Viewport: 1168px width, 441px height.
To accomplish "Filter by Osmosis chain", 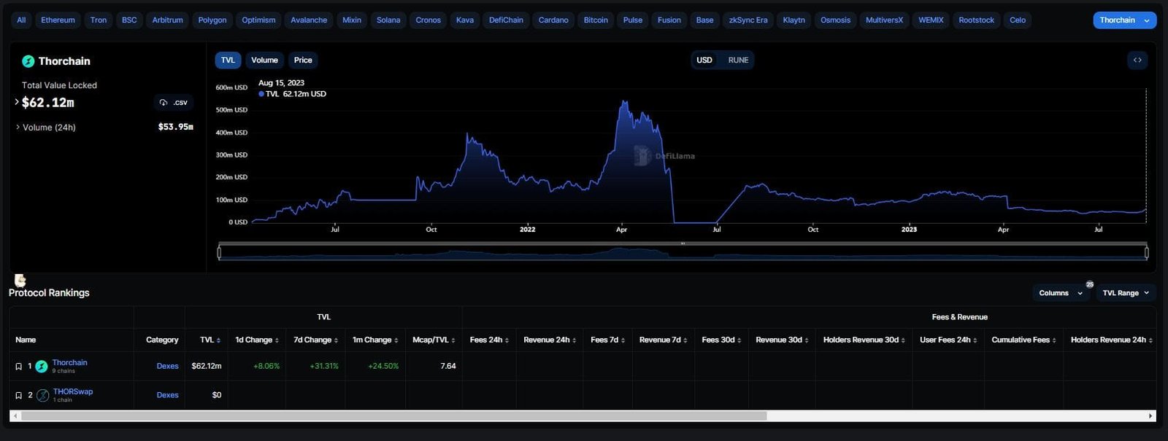I will tap(835, 20).
